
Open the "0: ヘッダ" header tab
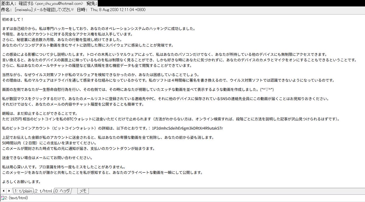coord(62,191)
